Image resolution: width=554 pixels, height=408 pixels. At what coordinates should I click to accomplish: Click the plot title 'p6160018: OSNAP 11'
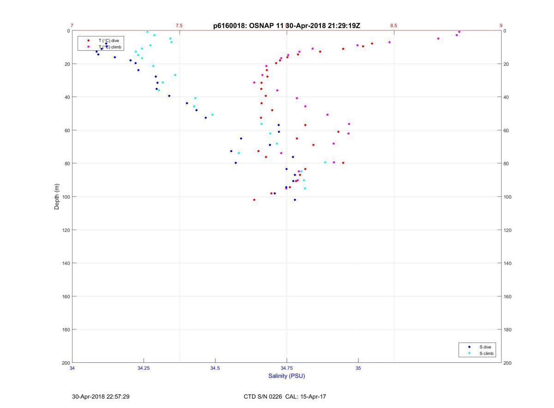(x=249, y=26)
